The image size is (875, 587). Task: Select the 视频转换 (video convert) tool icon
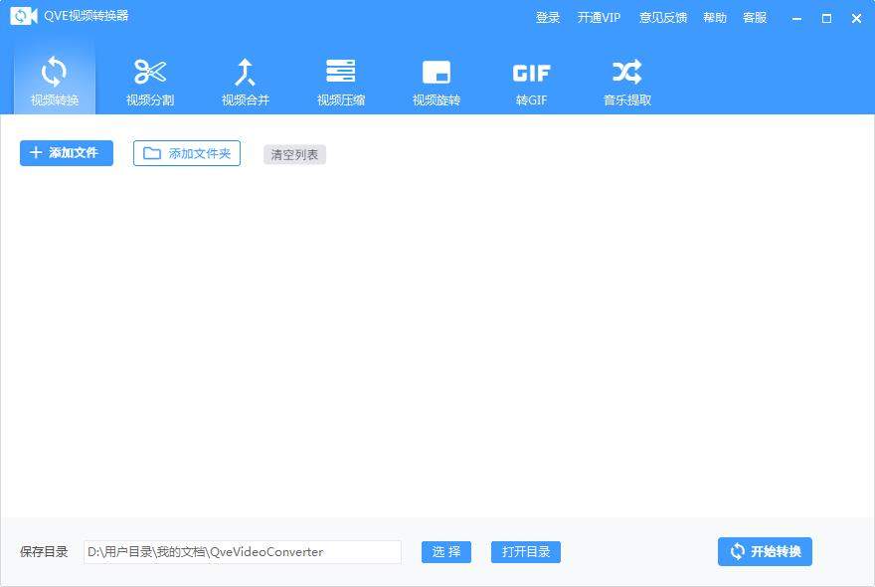(55, 72)
